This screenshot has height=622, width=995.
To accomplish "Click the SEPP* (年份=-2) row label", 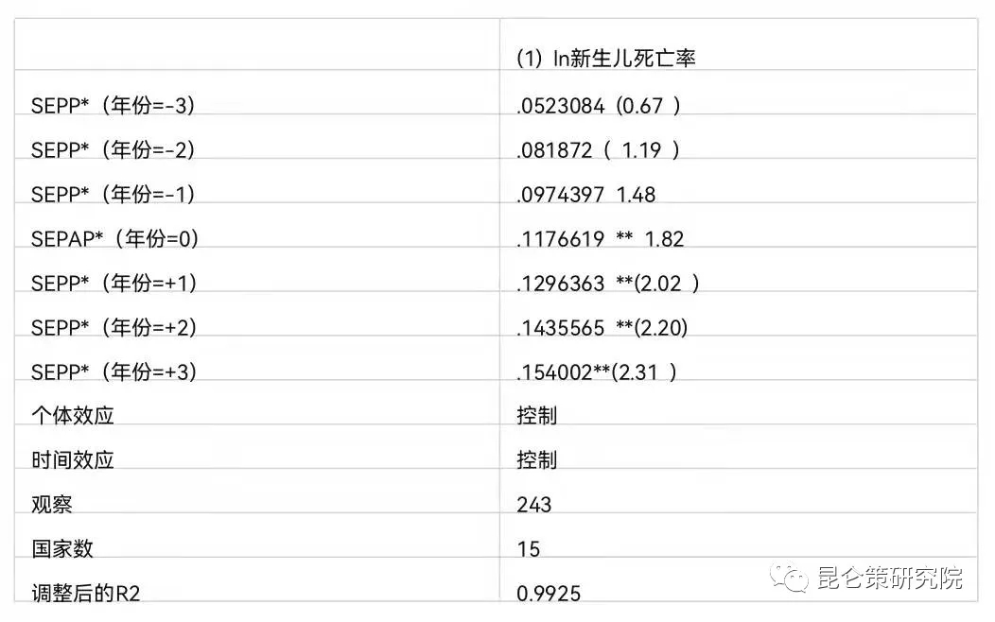I will (x=113, y=150).
